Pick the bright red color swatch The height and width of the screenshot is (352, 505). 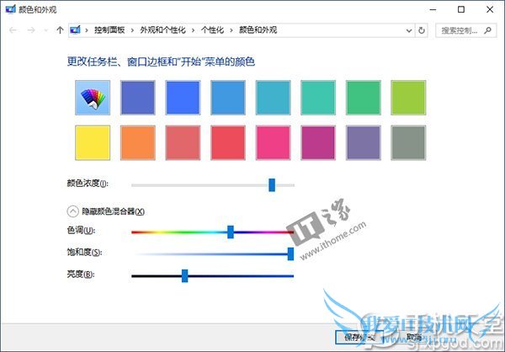point(228,143)
